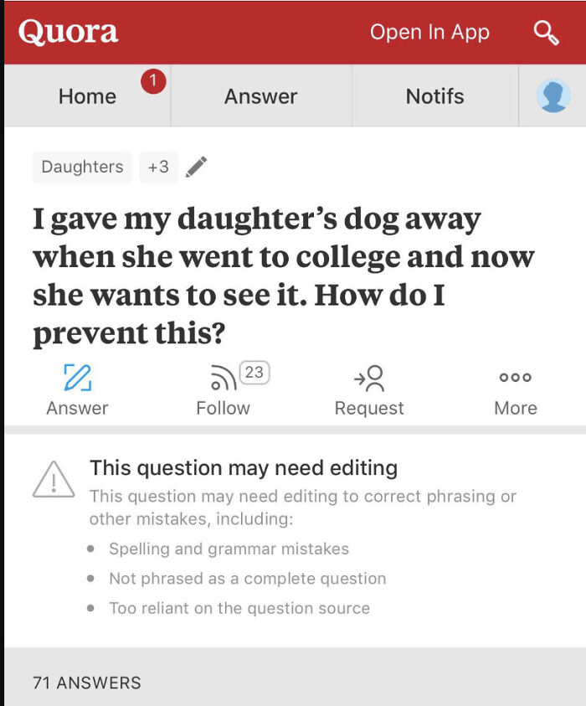This screenshot has width=586, height=706.
Task: View the red notification badge on Home
Action: [153, 81]
